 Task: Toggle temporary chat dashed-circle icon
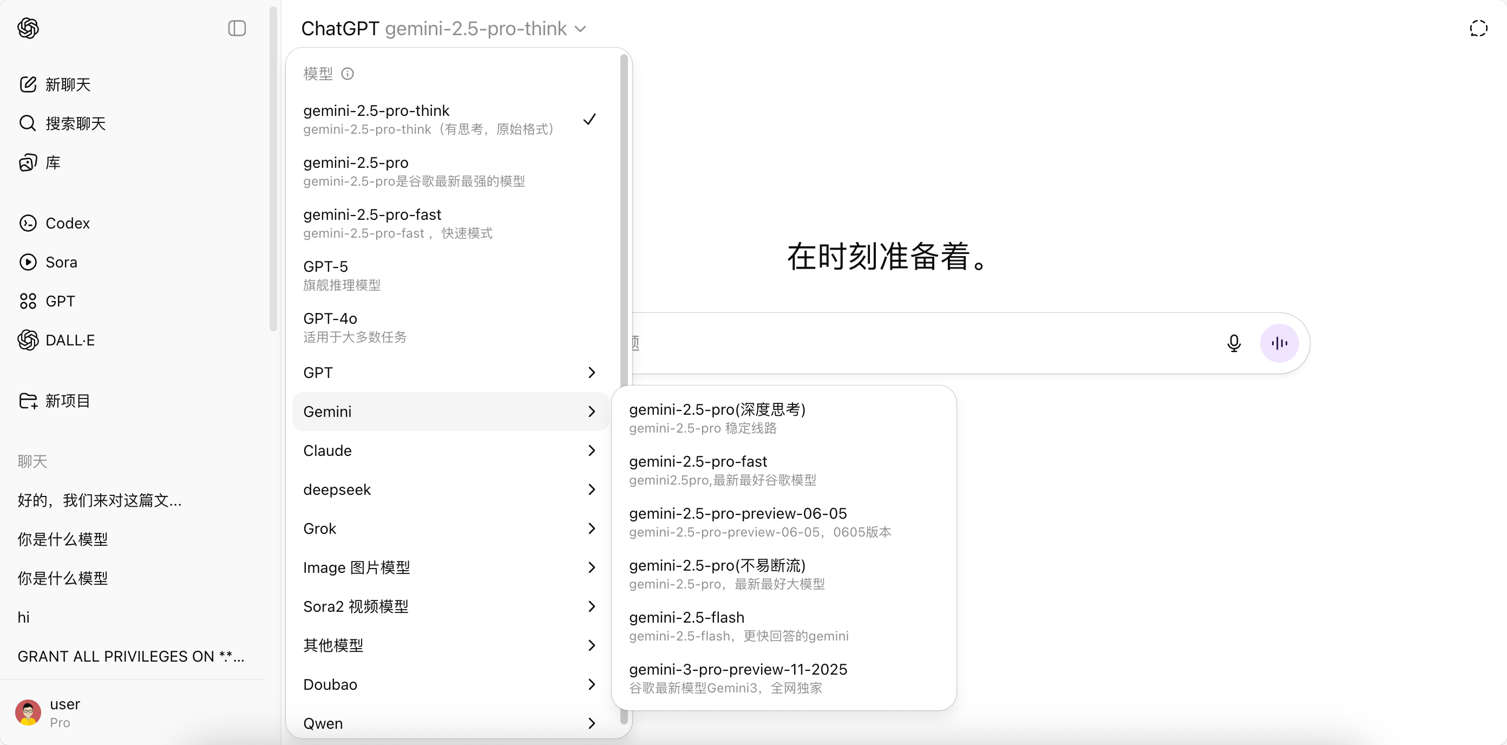[x=1478, y=28]
